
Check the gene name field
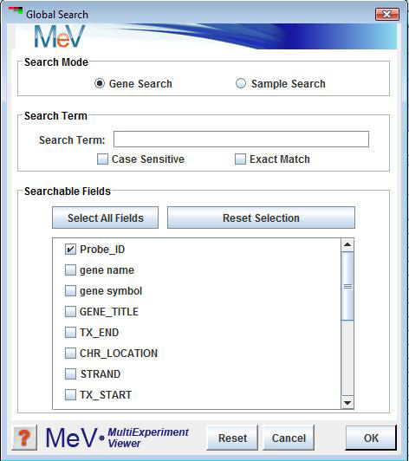point(70,269)
